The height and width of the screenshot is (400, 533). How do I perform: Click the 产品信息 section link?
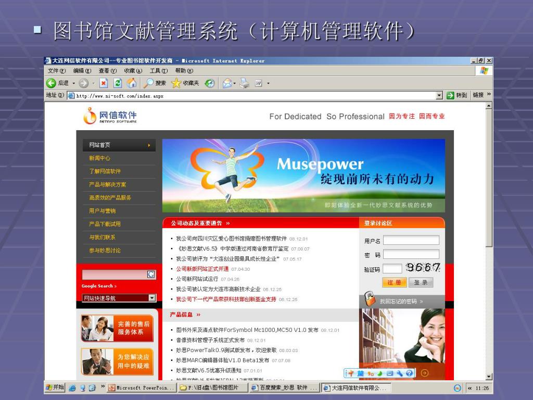coord(185,315)
